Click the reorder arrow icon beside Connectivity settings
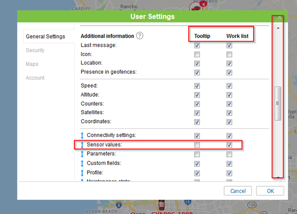 [x=82, y=136]
